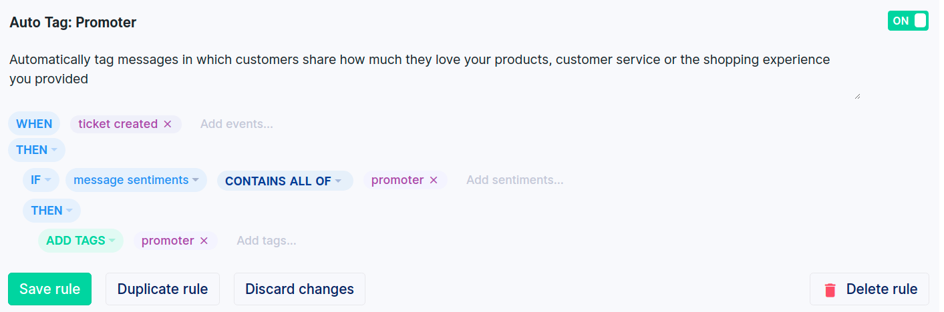This screenshot has width=944, height=312.
Task: Focus the Add sentiments field
Action: [515, 180]
